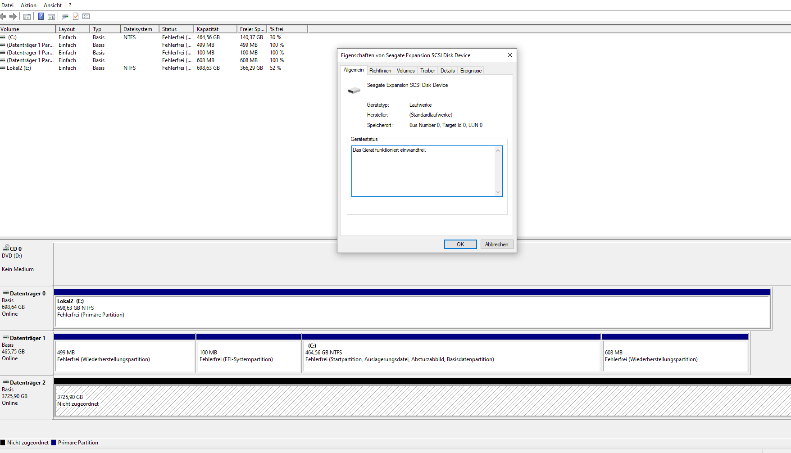Click the Seagate disk device icon in the dialog
Screen dimensions: 791x453
tap(354, 90)
